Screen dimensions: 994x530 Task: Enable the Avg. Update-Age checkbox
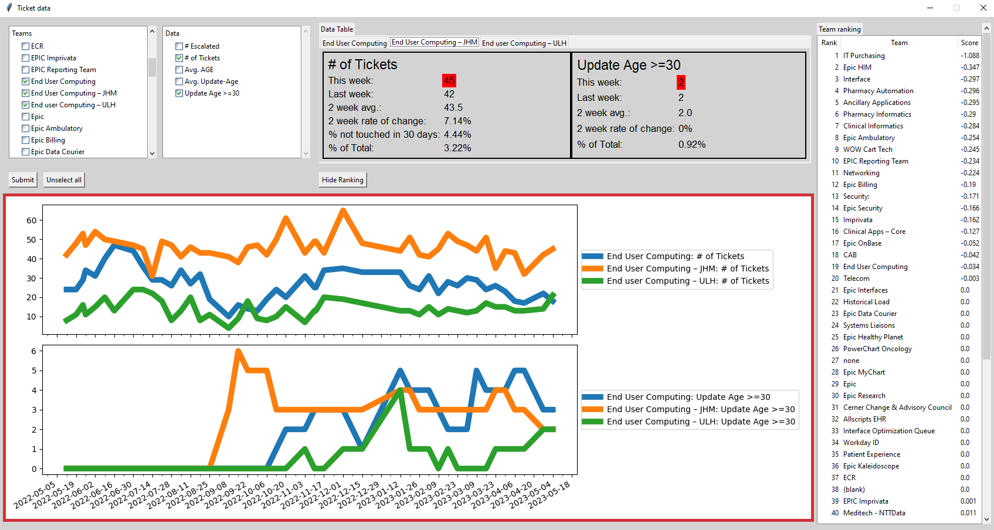pyautogui.click(x=179, y=81)
